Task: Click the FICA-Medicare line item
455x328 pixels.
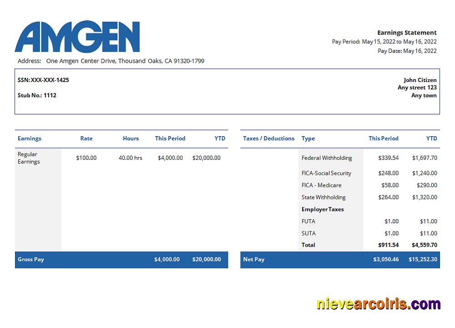Action: 322,185
